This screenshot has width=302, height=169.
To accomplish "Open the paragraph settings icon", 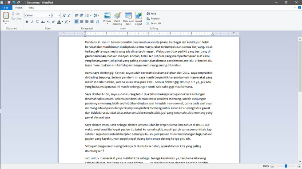I will coord(97,22).
